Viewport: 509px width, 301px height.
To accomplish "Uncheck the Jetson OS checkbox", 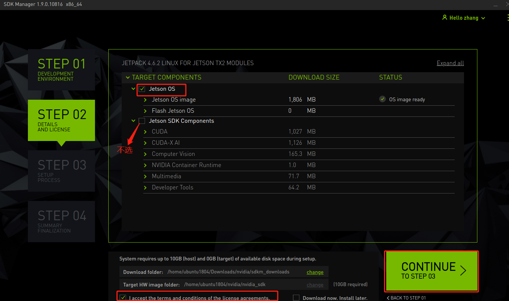I will (x=142, y=89).
